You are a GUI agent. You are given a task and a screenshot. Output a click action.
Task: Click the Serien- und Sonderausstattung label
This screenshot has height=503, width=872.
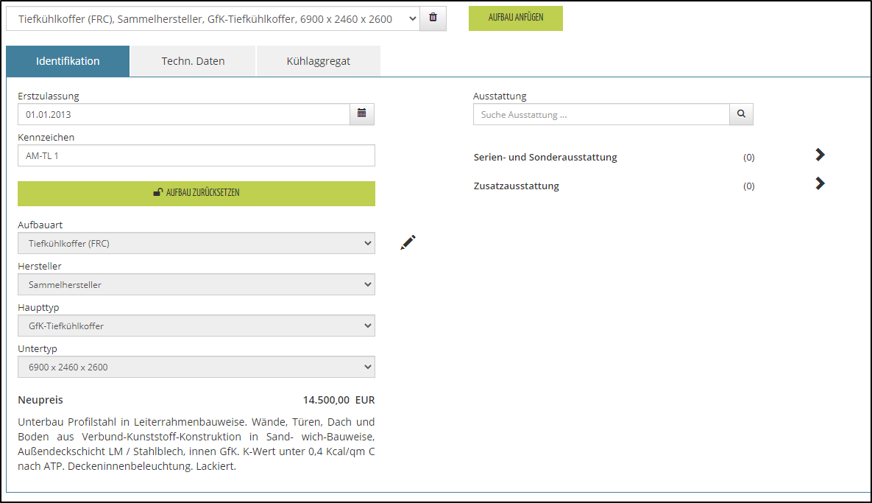tap(545, 157)
